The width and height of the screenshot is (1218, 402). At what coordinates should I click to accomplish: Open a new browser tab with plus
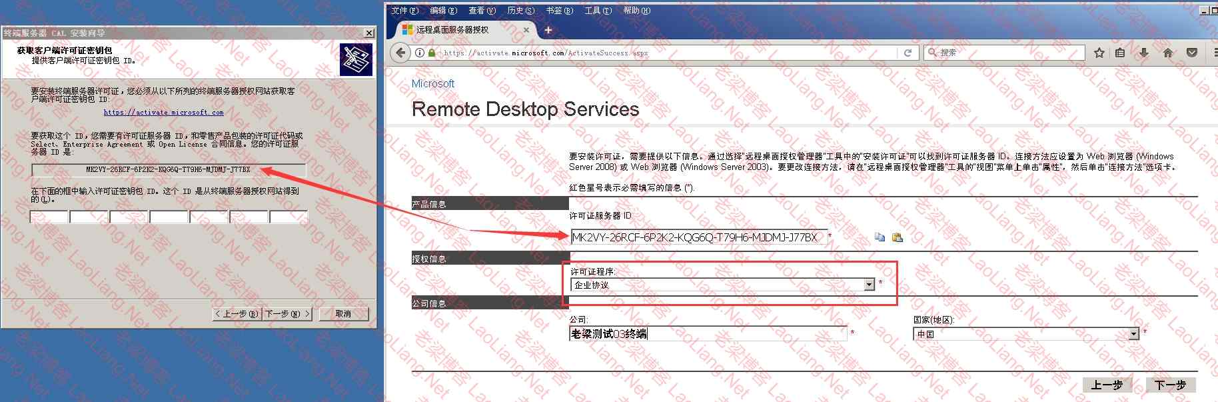click(548, 30)
